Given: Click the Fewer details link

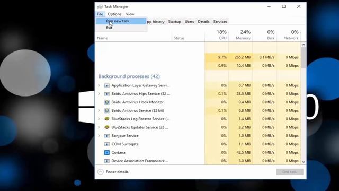Looking at the screenshot, I should pyautogui.click(x=117, y=172).
